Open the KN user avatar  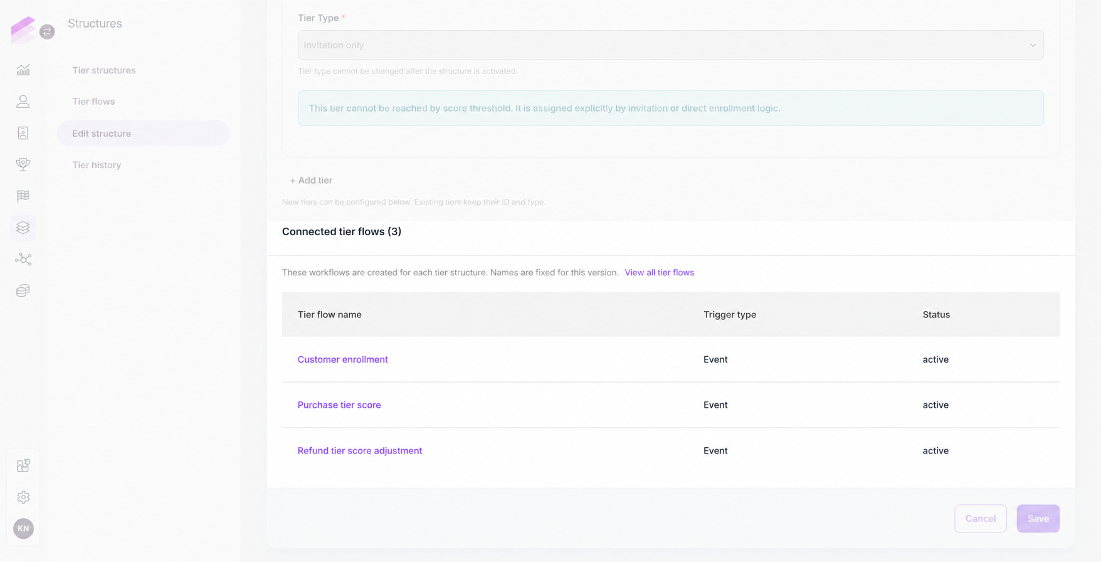point(23,529)
